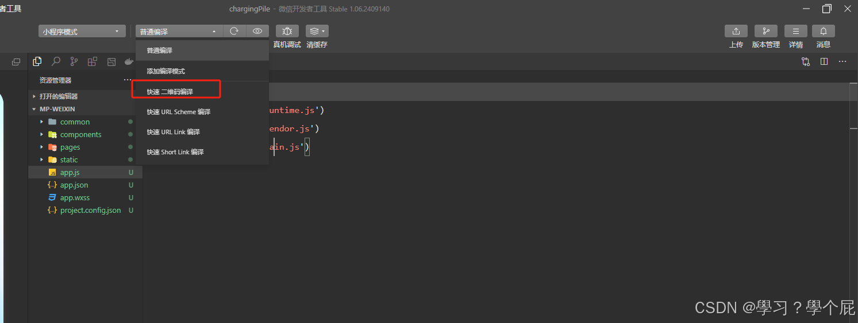This screenshot has width=858, height=323.
Task: Open app.json file
Action: pos(85,185)
